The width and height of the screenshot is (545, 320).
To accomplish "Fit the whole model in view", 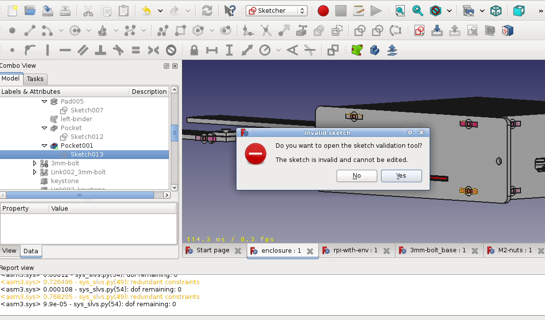I will point(400,10).
